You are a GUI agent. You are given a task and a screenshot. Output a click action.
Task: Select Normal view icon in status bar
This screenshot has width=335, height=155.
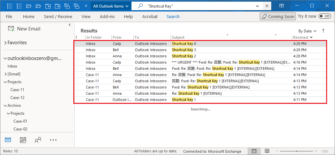pyautogui.click(x=254, y=151)
